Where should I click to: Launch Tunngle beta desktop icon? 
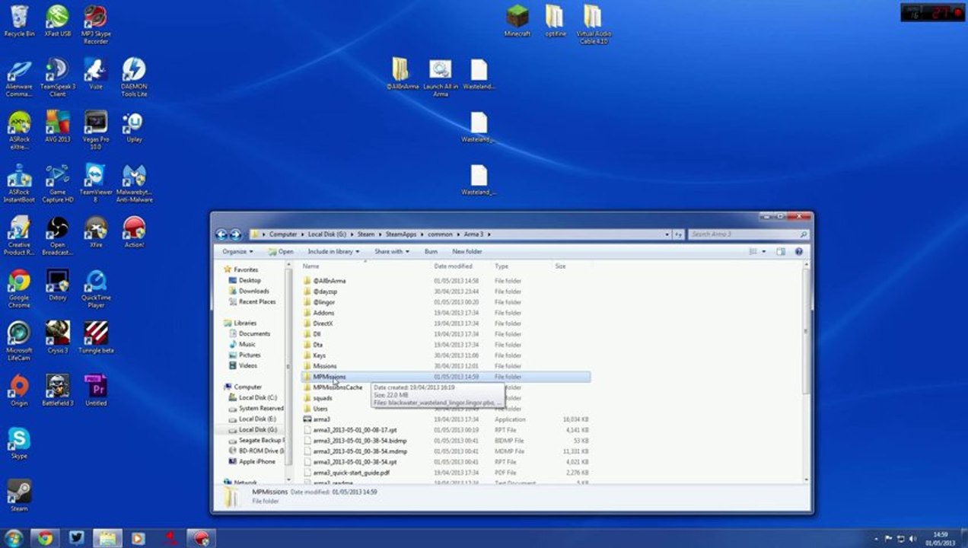tap(96, 338)
